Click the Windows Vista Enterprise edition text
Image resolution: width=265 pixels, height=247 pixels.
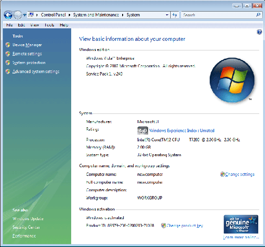pyautogui.click(x=110, y=58)
